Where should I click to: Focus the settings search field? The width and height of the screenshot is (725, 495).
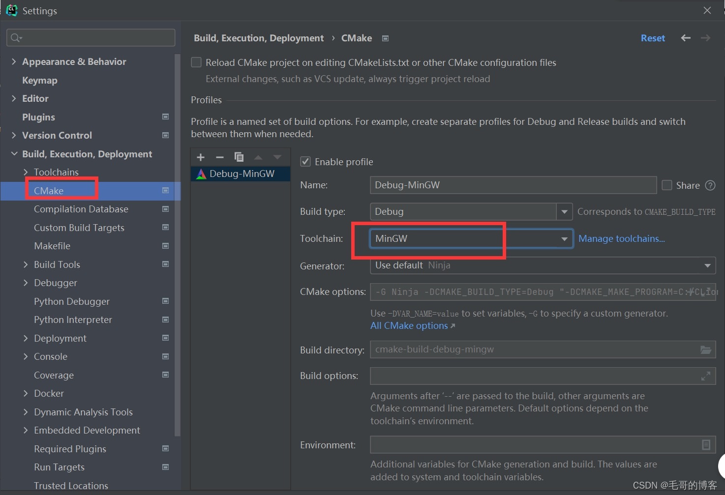coord(91,37)
